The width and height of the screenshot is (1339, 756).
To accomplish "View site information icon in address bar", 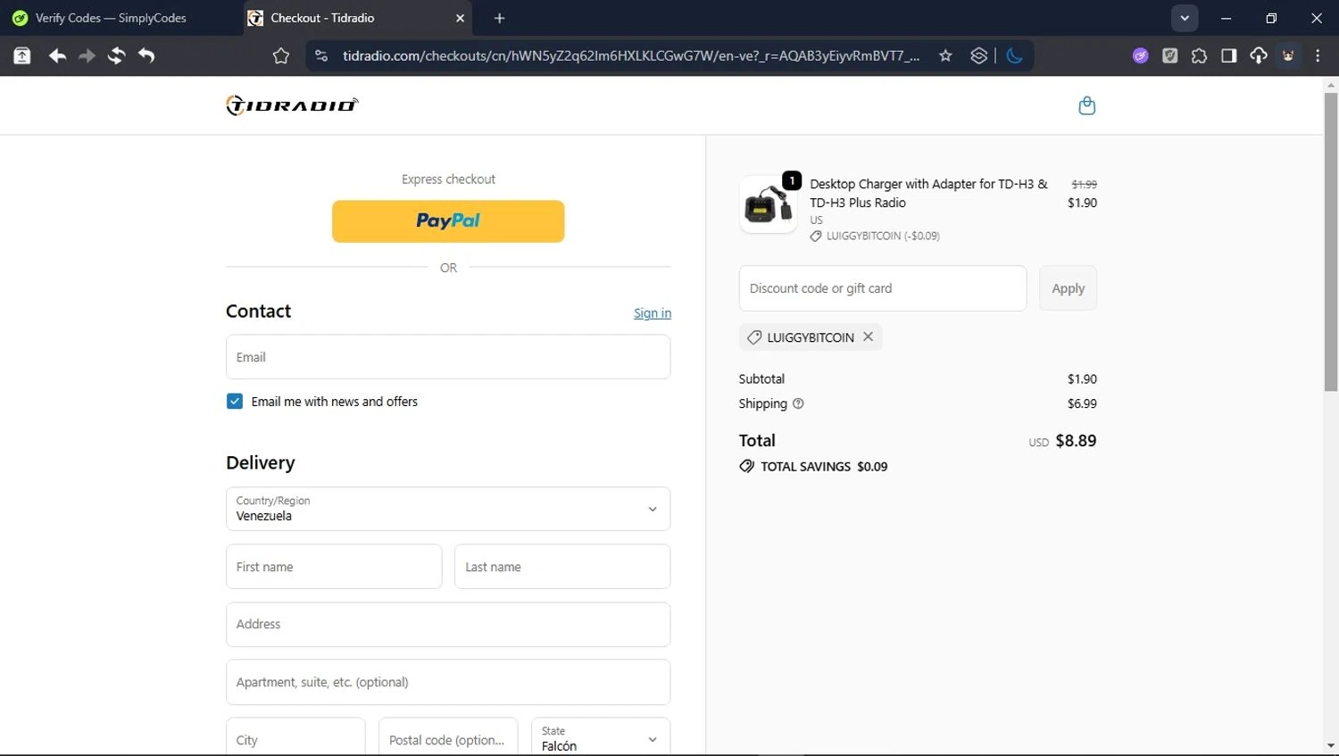I will [x=321, y=56].
